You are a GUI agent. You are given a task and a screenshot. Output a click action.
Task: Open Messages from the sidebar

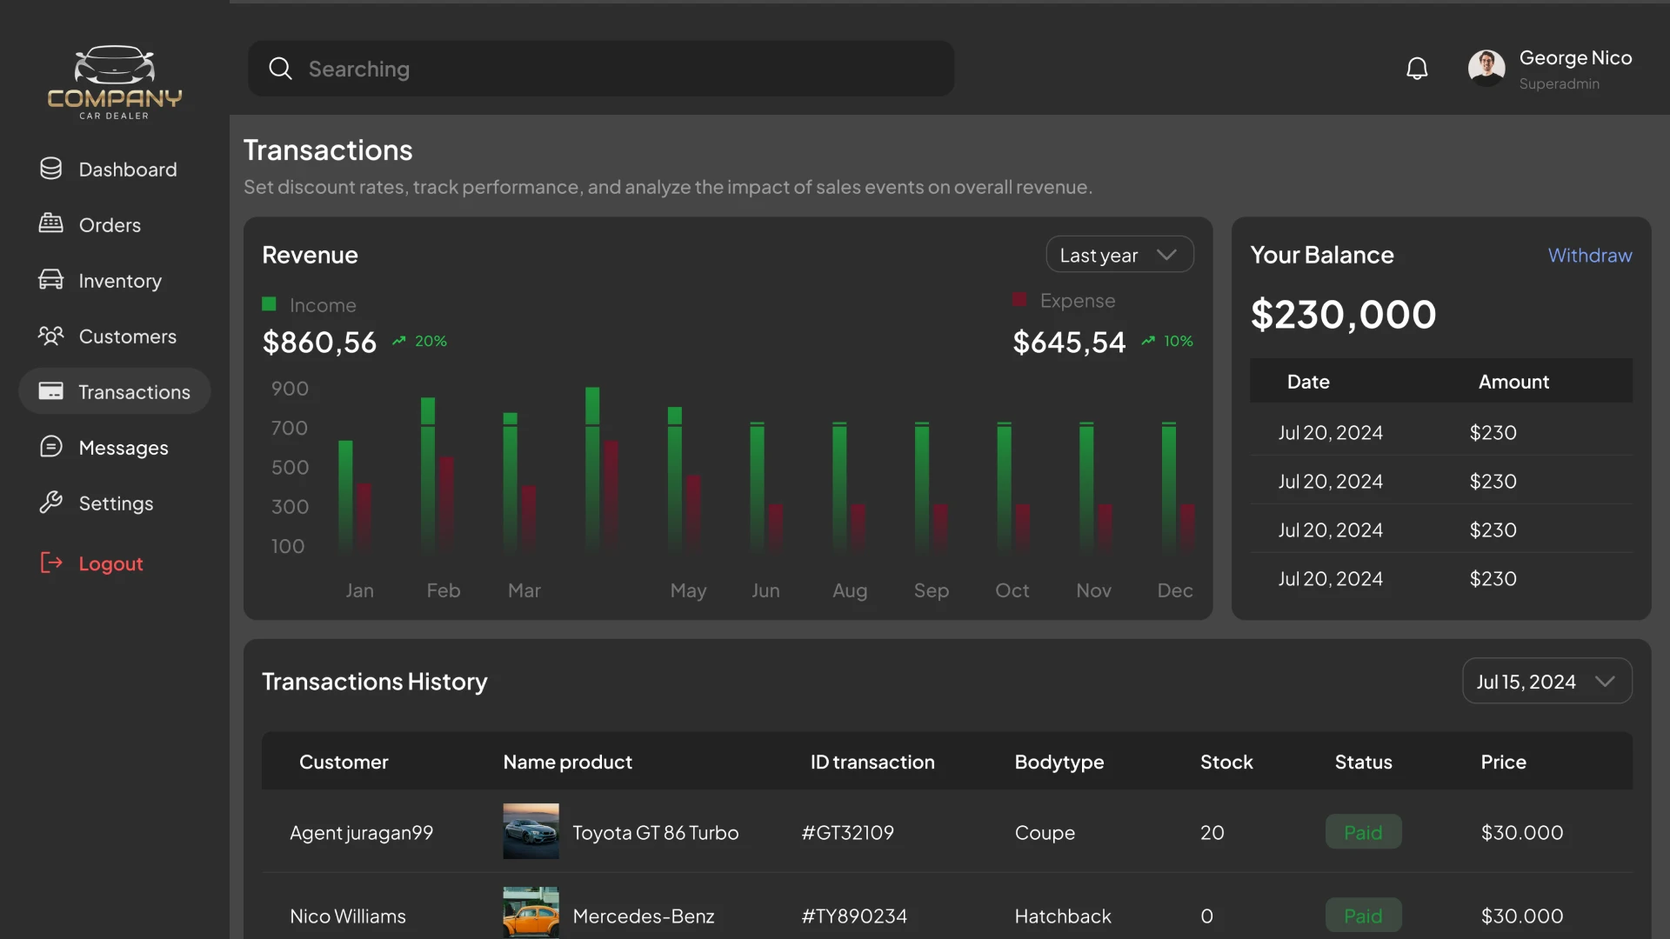point(124,447)
